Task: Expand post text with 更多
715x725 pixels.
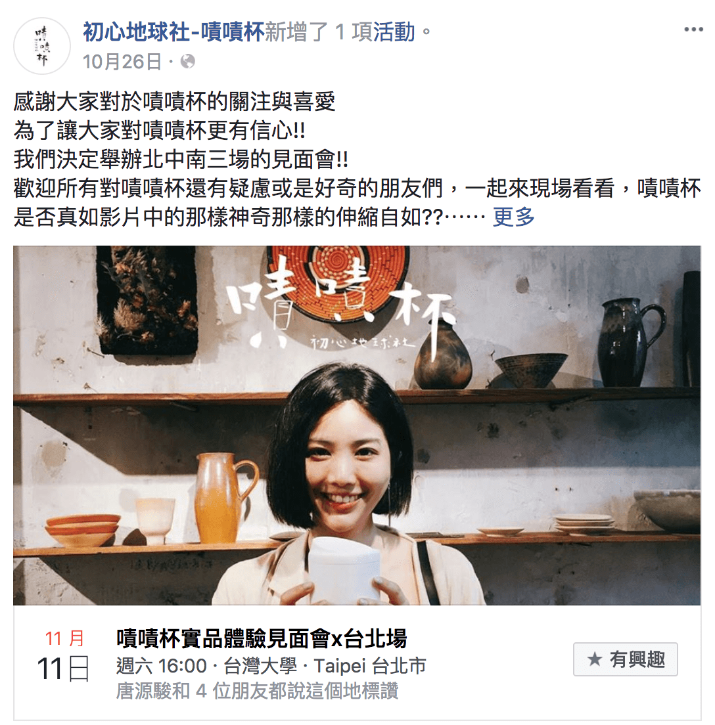Action: pyautogui.click(x=513, y=217)
